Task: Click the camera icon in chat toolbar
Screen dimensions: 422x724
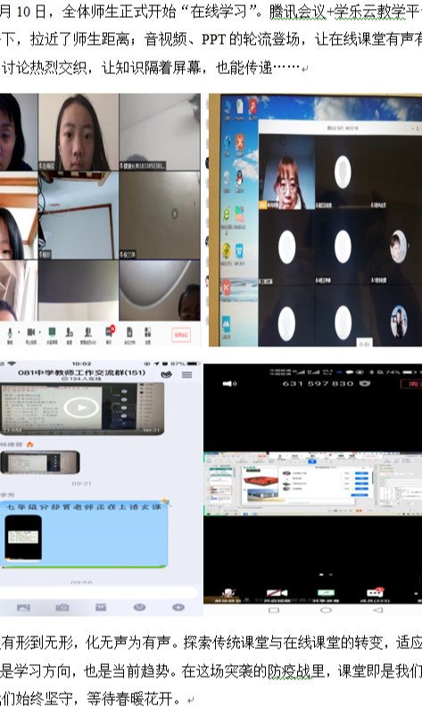Action: coord(62,607)
